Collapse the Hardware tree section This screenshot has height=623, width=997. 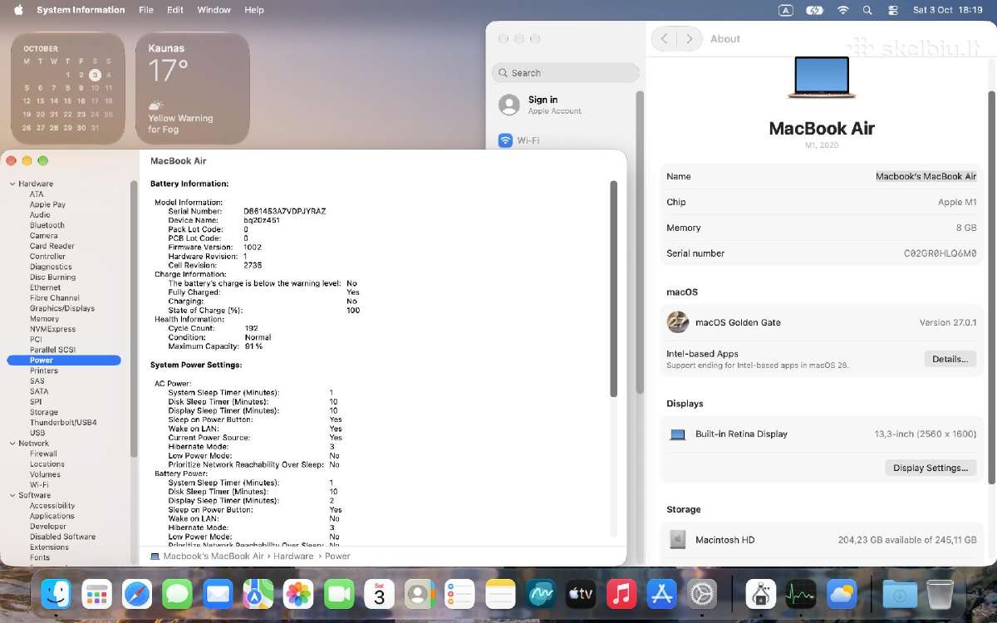[12, 184]
